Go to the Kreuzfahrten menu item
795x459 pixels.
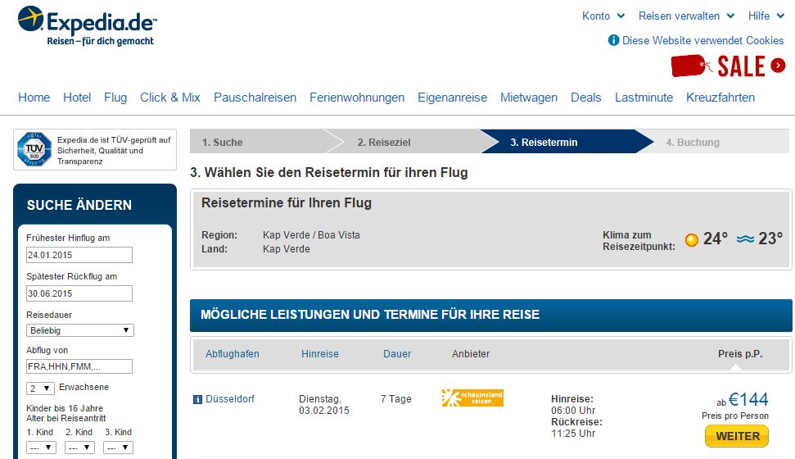pos(720,98)
